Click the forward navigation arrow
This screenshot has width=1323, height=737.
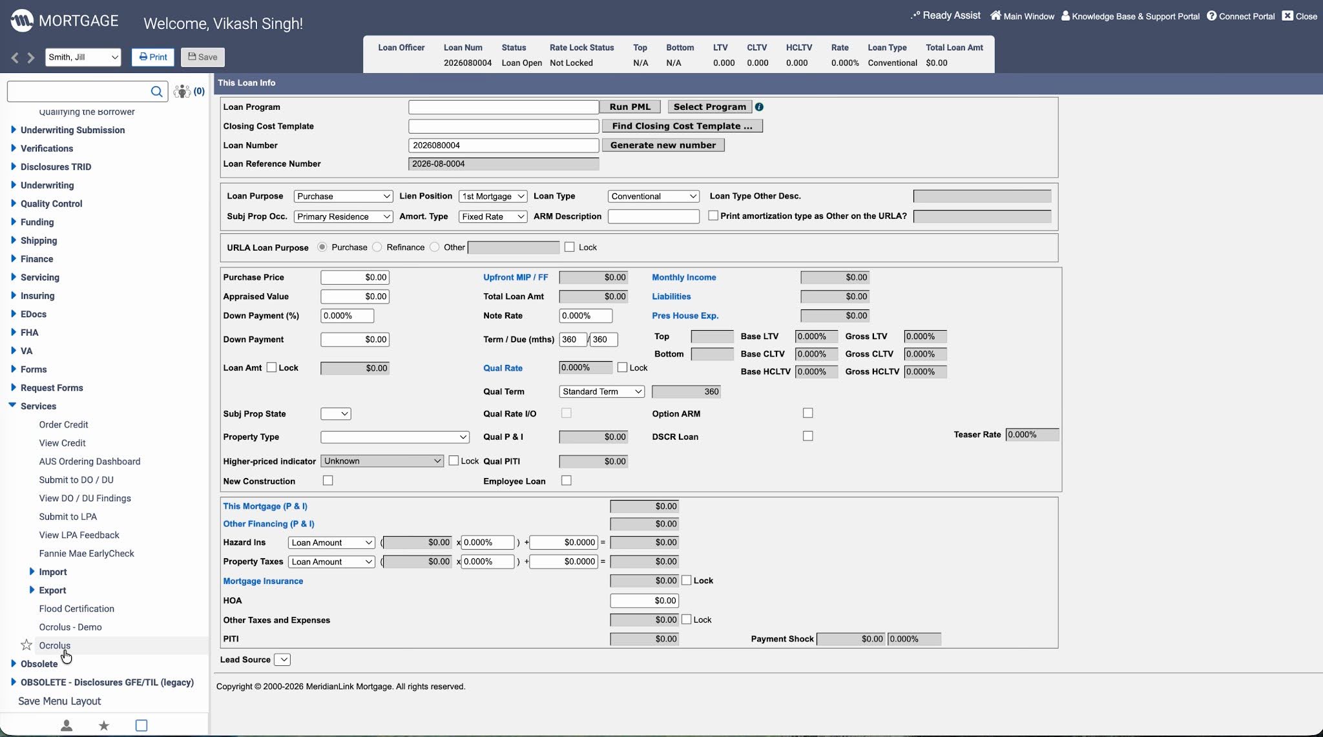[30, 57]
